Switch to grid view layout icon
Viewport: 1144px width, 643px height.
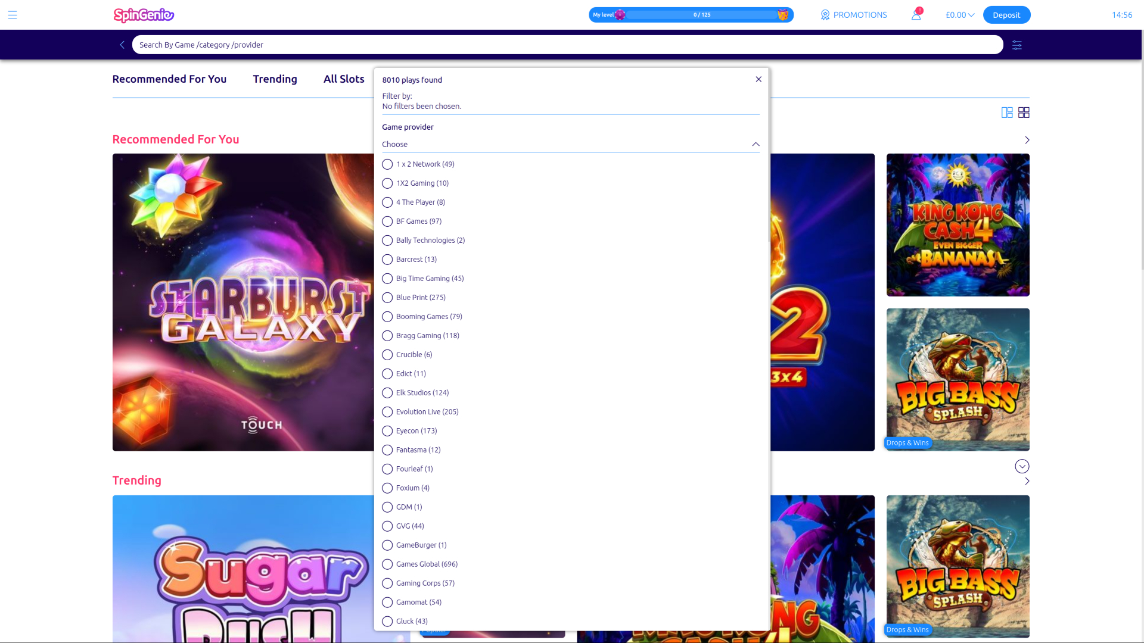(1024, 113)
